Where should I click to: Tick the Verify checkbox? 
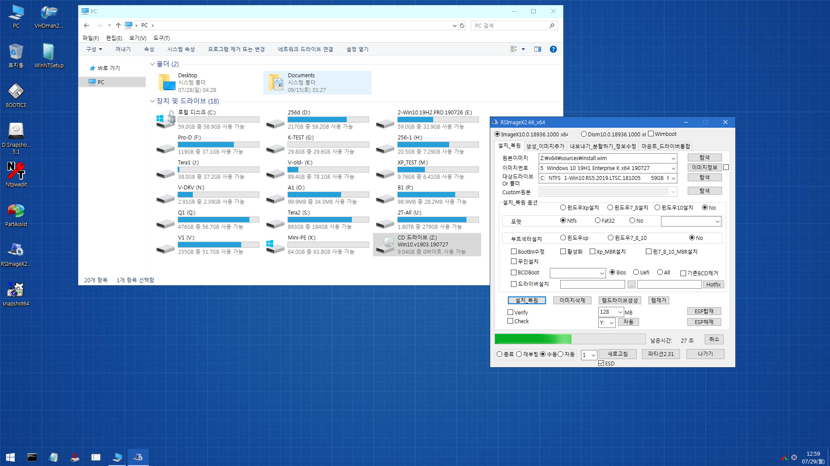[x=510, y=312]
